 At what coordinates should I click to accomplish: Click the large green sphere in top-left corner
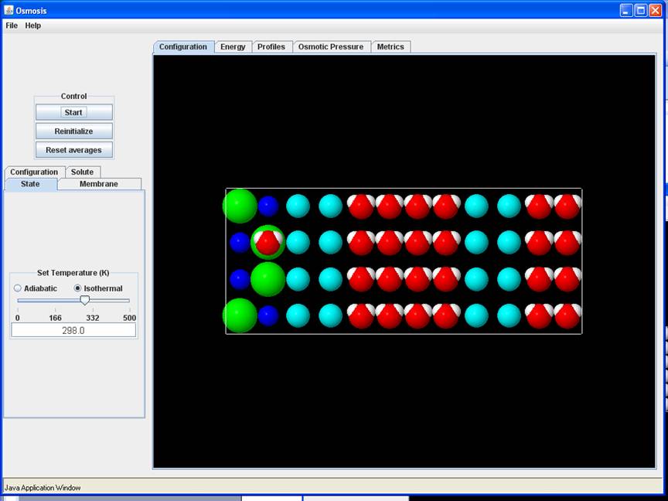pos(240,206)
